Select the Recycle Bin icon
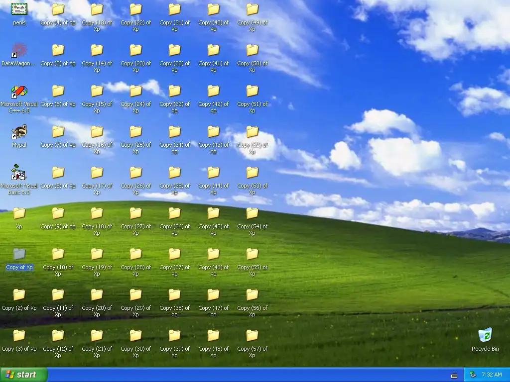 485,336
